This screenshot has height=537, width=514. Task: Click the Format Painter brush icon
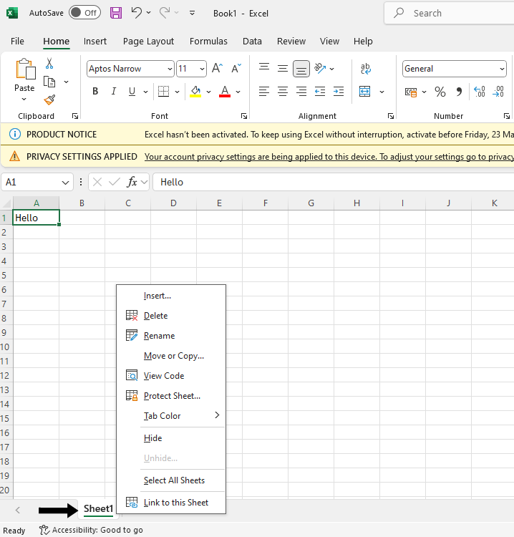49,100
